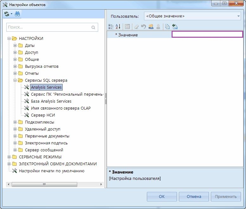Open Настройки печати по умолчанию item
246x209 pixels.
pos(51,171)
